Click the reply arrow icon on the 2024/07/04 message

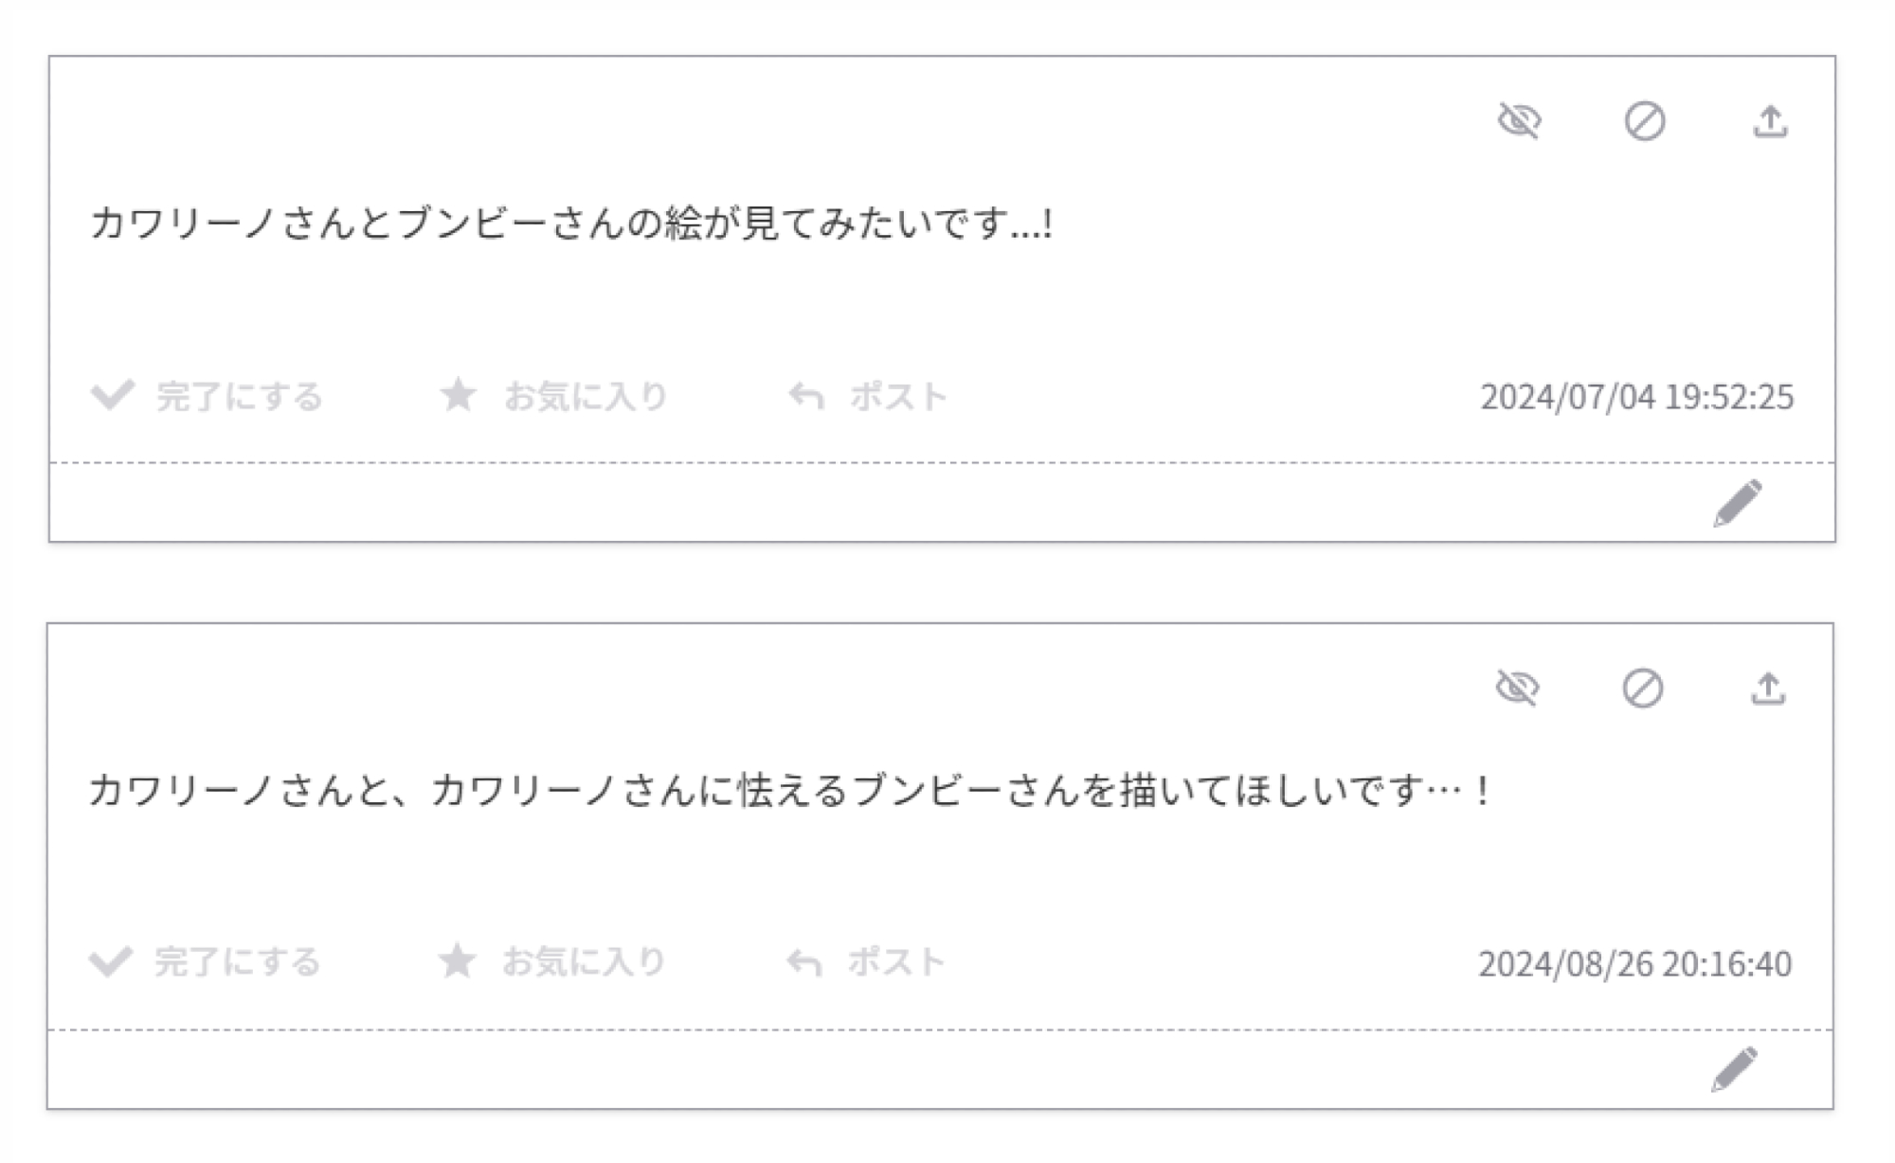click(806, 396)
